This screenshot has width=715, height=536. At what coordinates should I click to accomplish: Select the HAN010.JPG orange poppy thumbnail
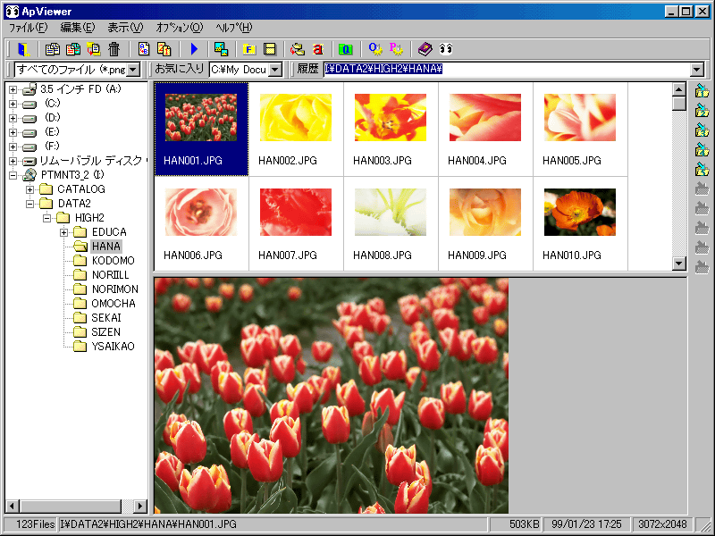pyautogui.click(x=580, y=224)
